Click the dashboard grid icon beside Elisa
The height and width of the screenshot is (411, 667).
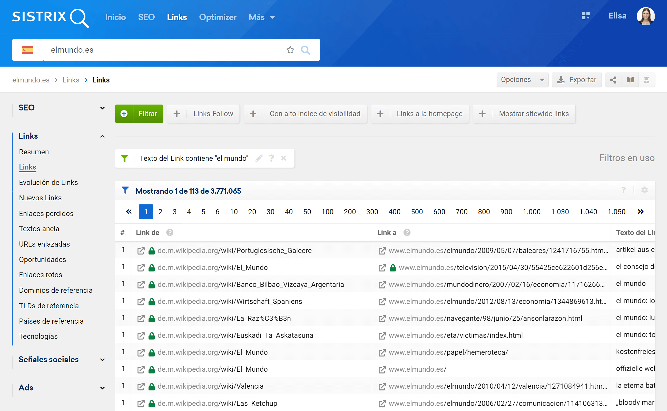pos(586,16)
